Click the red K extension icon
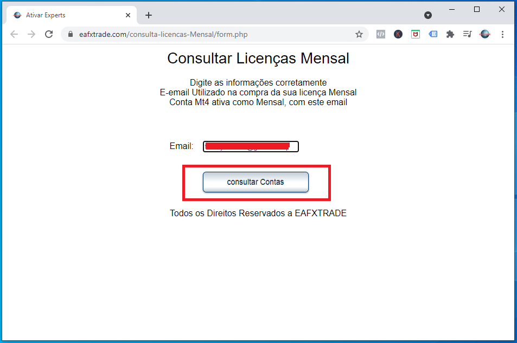This screenshot has height=343, width=517. [x=398, y=34]
